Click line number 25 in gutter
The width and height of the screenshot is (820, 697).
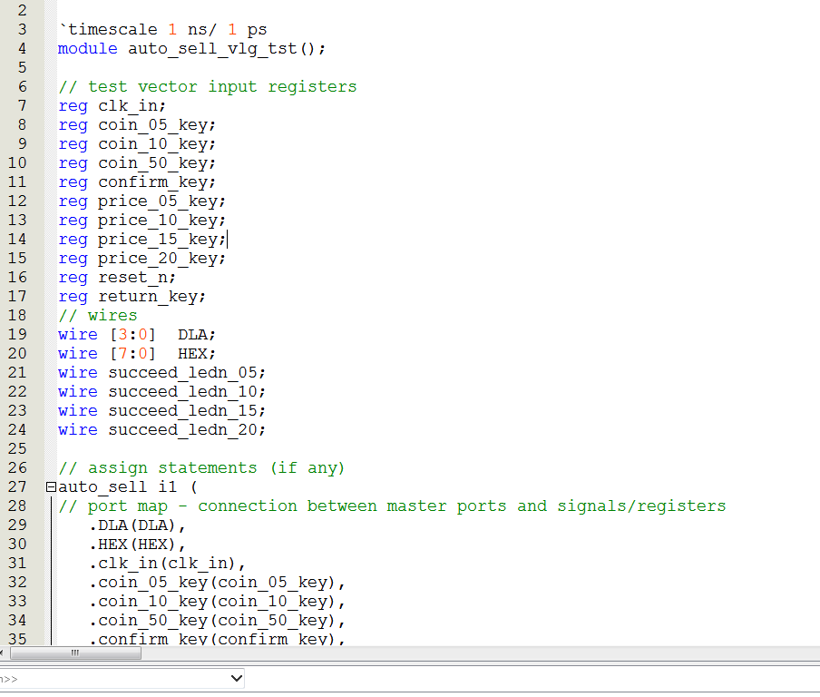[x=17, y=449]
